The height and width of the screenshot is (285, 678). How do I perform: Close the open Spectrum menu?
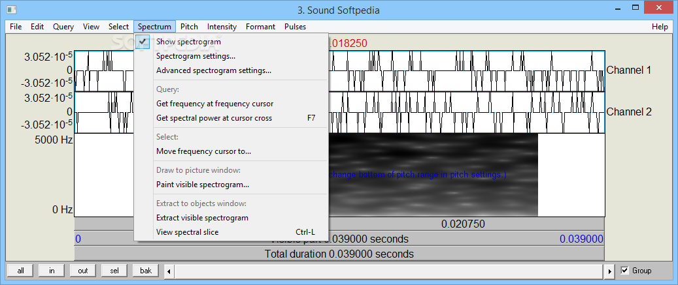[x=155, y=27]
